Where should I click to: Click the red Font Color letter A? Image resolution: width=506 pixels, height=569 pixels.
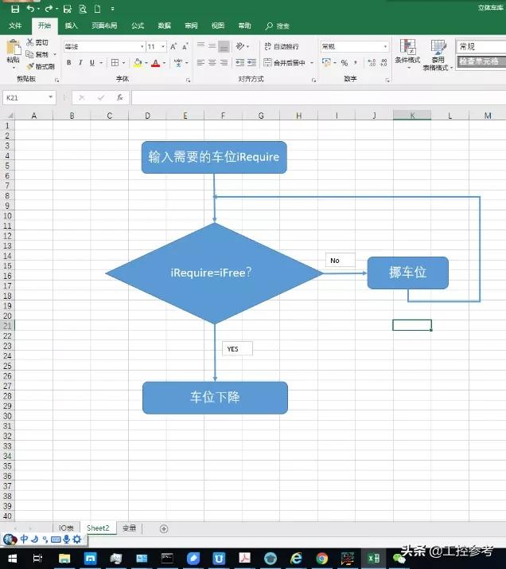[x=156, y=63]
